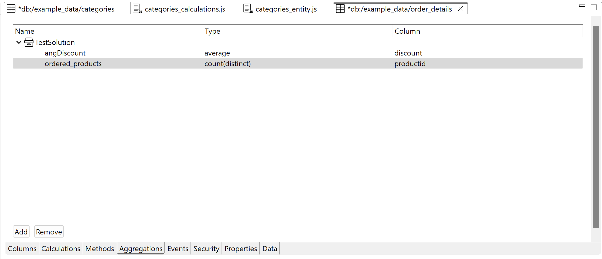Click the TestSolution solution icon
The height and width of the screenshot is (259, 602).
coord(29,42)
